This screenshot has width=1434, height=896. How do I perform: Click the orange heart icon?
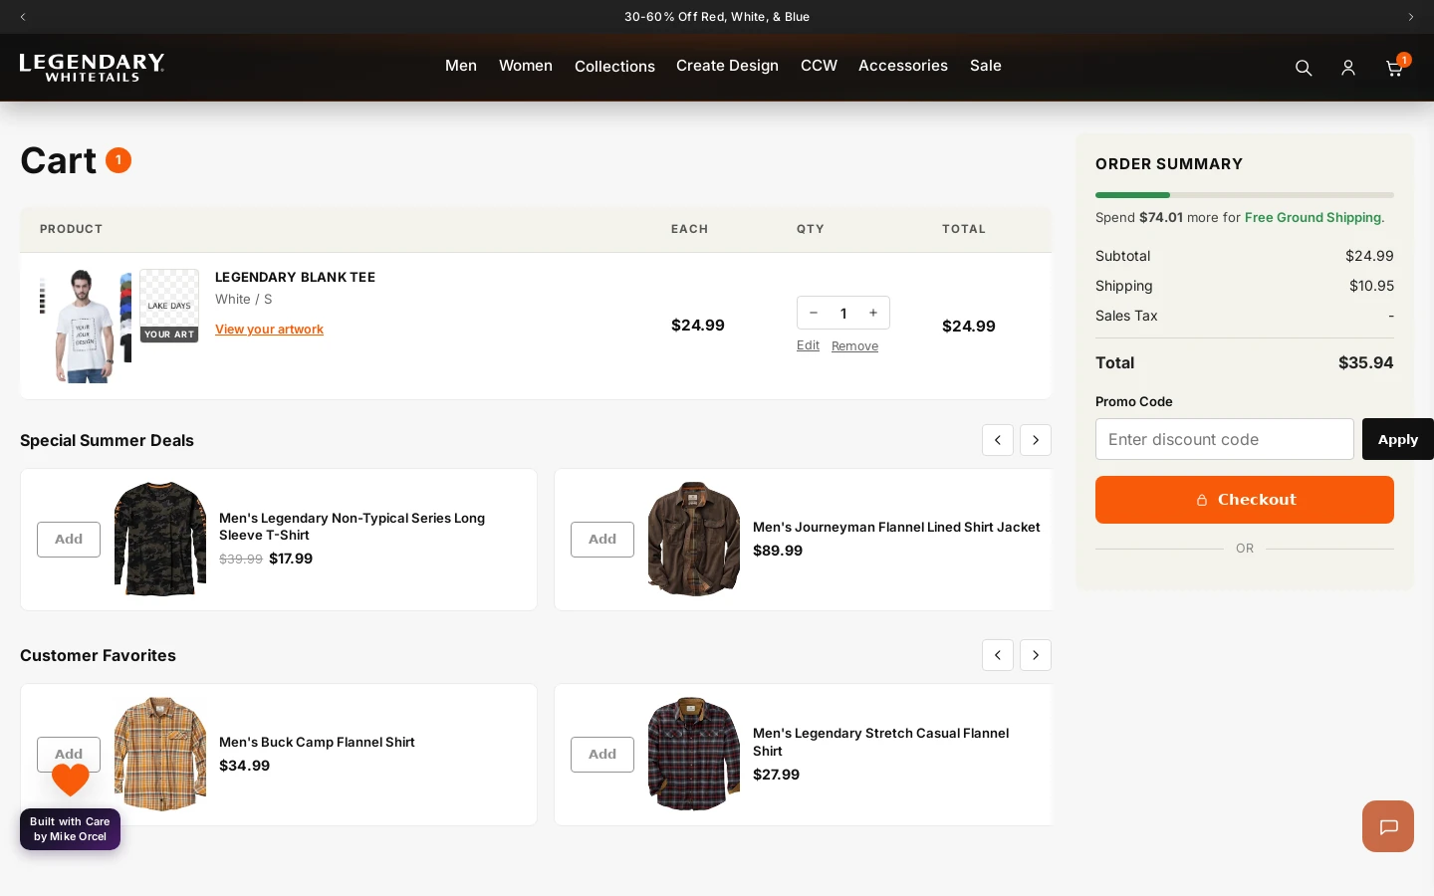[x=71, y=780]
